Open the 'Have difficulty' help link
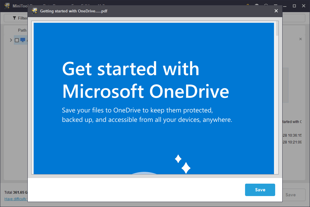 point(16,199)
